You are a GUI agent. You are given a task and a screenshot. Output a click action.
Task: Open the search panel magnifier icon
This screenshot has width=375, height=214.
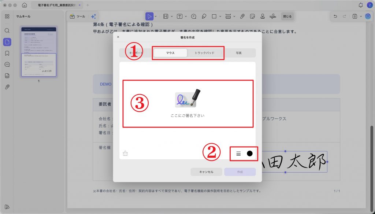coord(7,31)
